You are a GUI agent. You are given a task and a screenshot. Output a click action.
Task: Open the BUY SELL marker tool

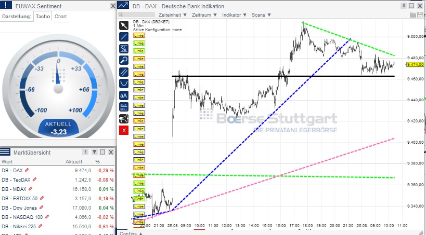pos(124,107)
